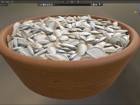Image resolution: width=140 pixels, height=105 pixels.
Task: Click the globe world filter icon
Action: click(45, 5)
